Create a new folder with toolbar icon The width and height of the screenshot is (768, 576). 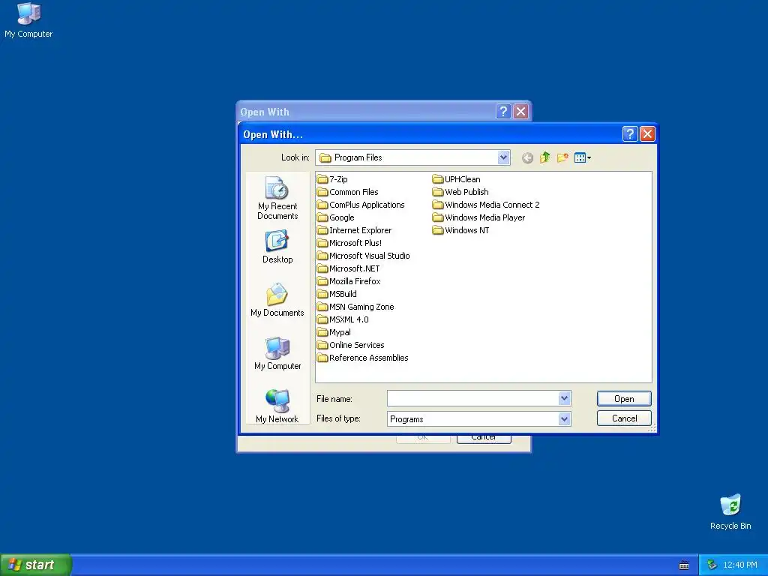point(562,157)
